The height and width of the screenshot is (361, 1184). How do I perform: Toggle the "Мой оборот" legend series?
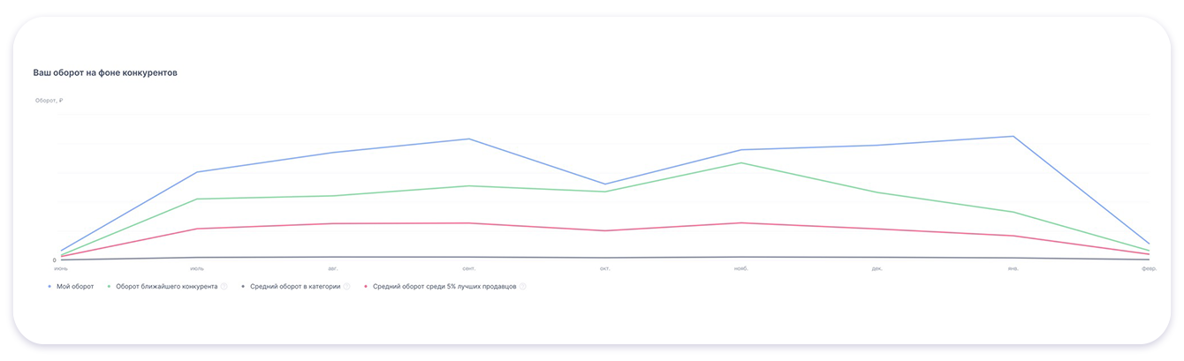coord(75,287)
